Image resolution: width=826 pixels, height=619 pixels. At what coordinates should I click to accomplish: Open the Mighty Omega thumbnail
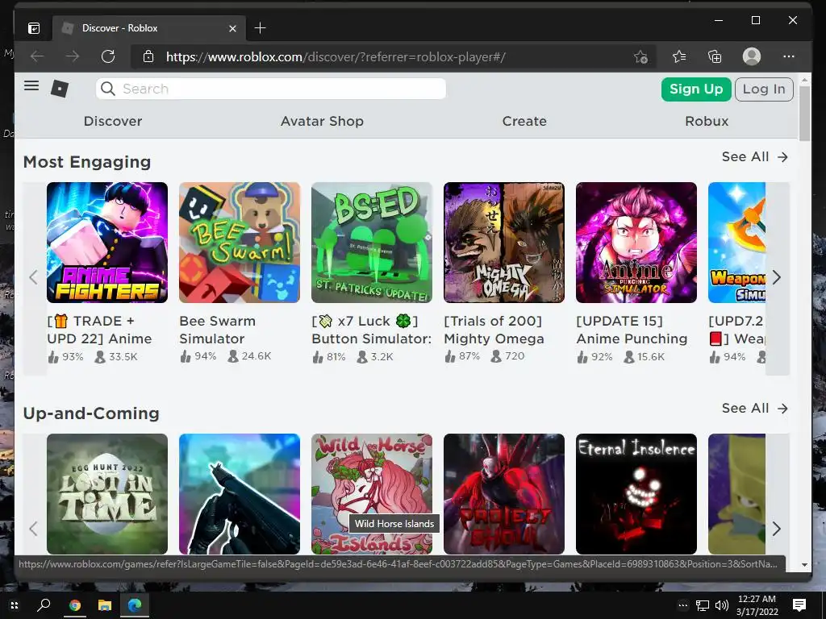coord(504,243)
